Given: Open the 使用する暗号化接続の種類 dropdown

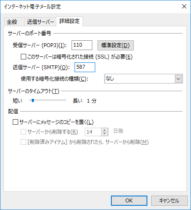Looking at the screenshot, I should (144, 79).
